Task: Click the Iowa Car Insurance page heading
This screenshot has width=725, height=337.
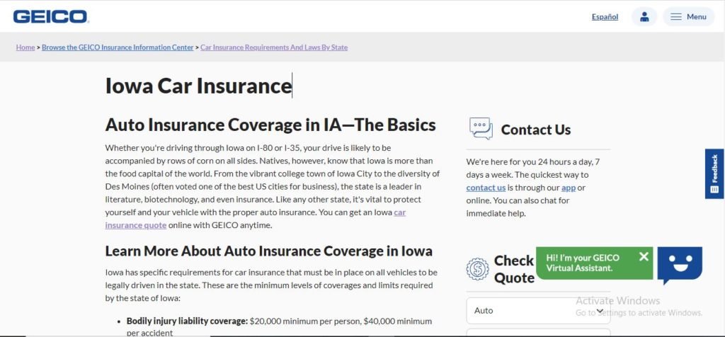Action: pyautogui.click(x=198, y=86)
